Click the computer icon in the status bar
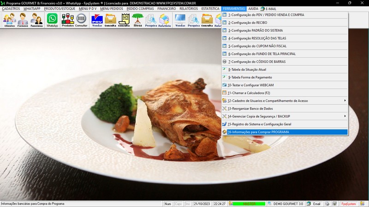Screen dimensions: 369x207 [334, 204]
